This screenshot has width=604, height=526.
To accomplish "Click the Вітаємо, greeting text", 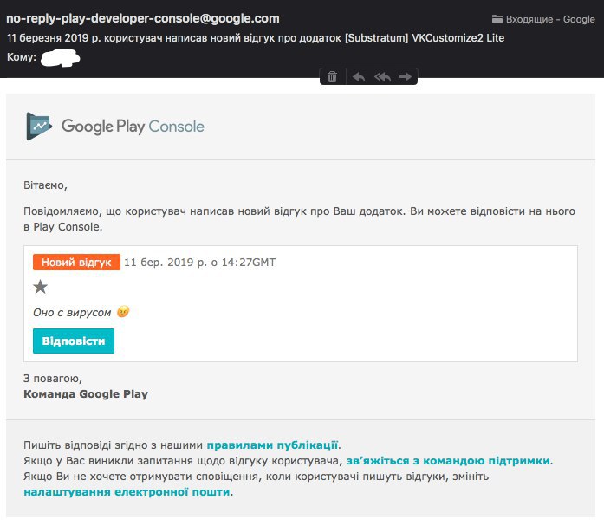I will (45, 185).
